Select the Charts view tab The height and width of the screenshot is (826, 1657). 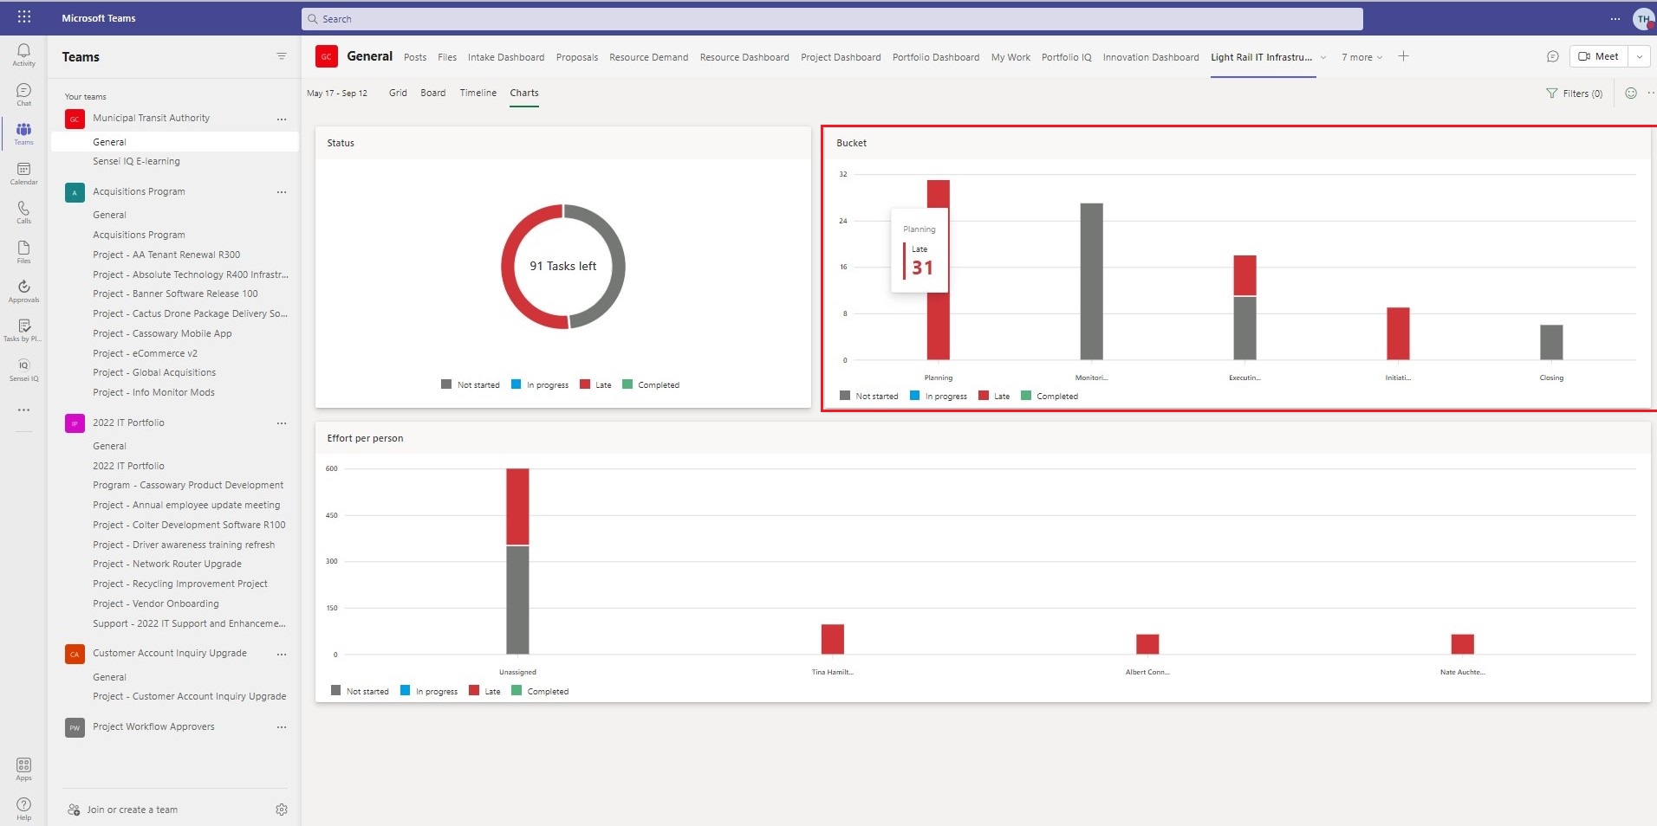click(524, 93)
